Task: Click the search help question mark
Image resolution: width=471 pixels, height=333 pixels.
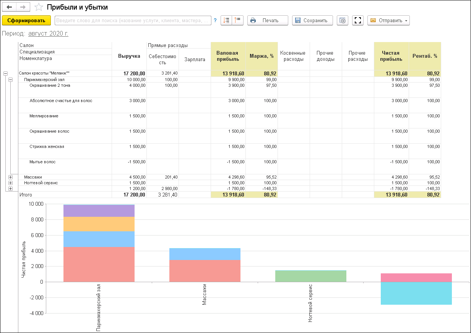Action: pyautogui.click(x=215, y=21)
